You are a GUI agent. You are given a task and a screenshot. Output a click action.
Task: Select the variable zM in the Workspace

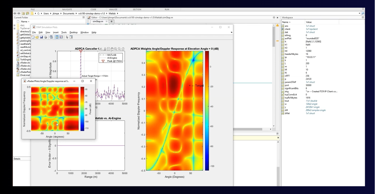286,110
